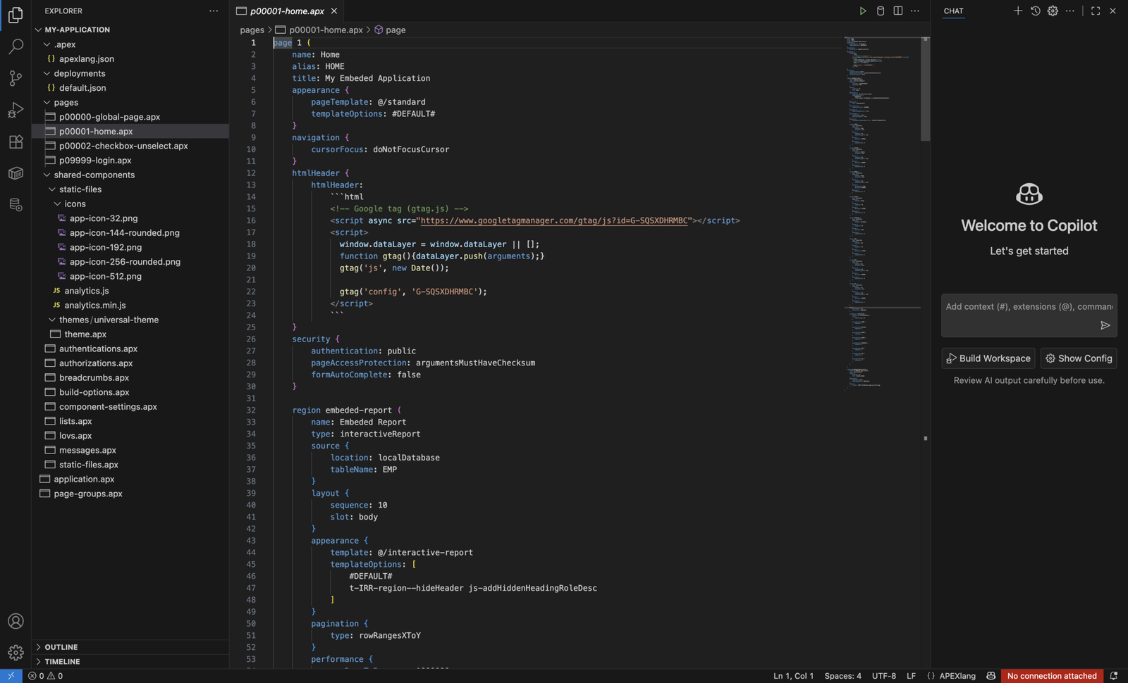Click the Run play icon in editor toolbar
This screenshot has height=683, width=1128.
[862, 11]
